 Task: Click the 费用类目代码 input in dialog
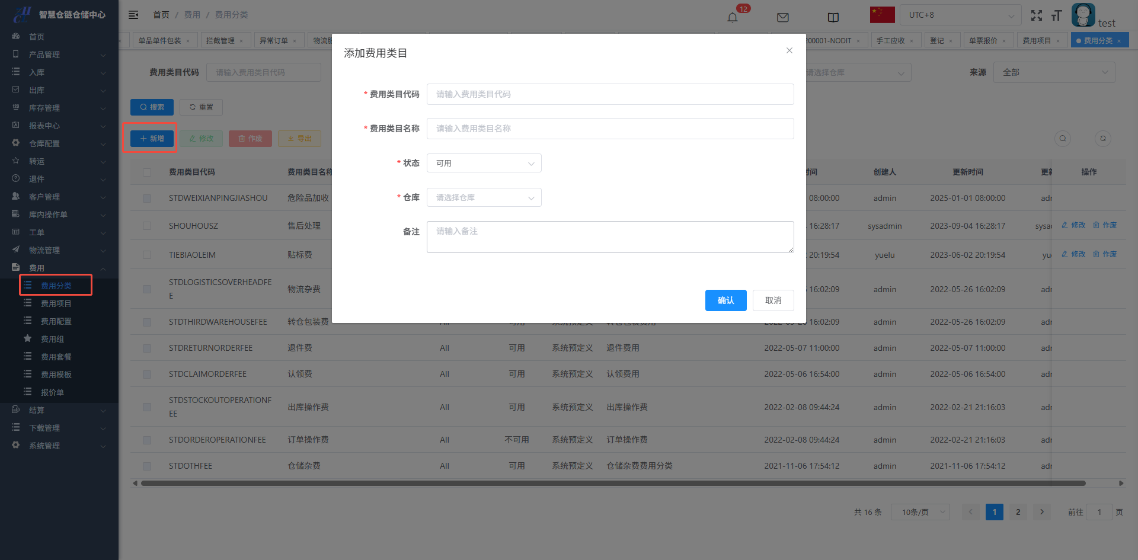click(x=610, y=94)
